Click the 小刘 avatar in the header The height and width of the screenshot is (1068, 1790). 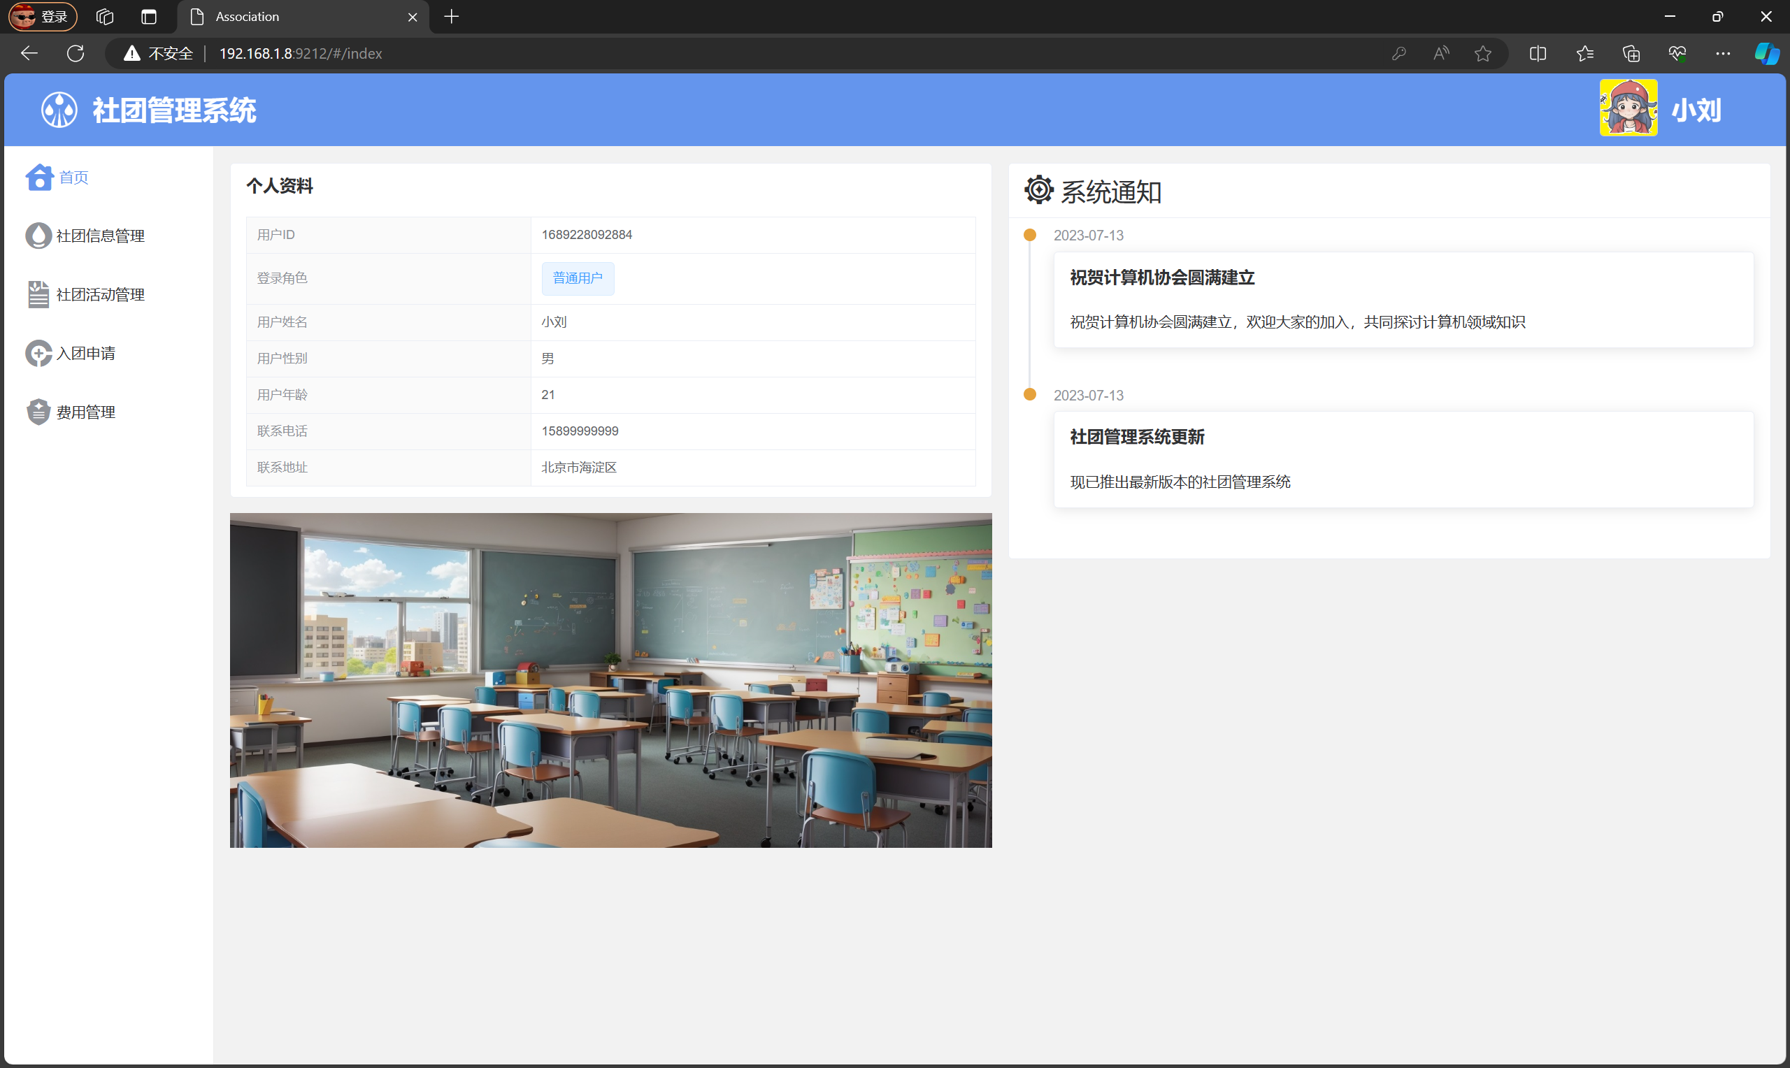(x=1628, y=107)
